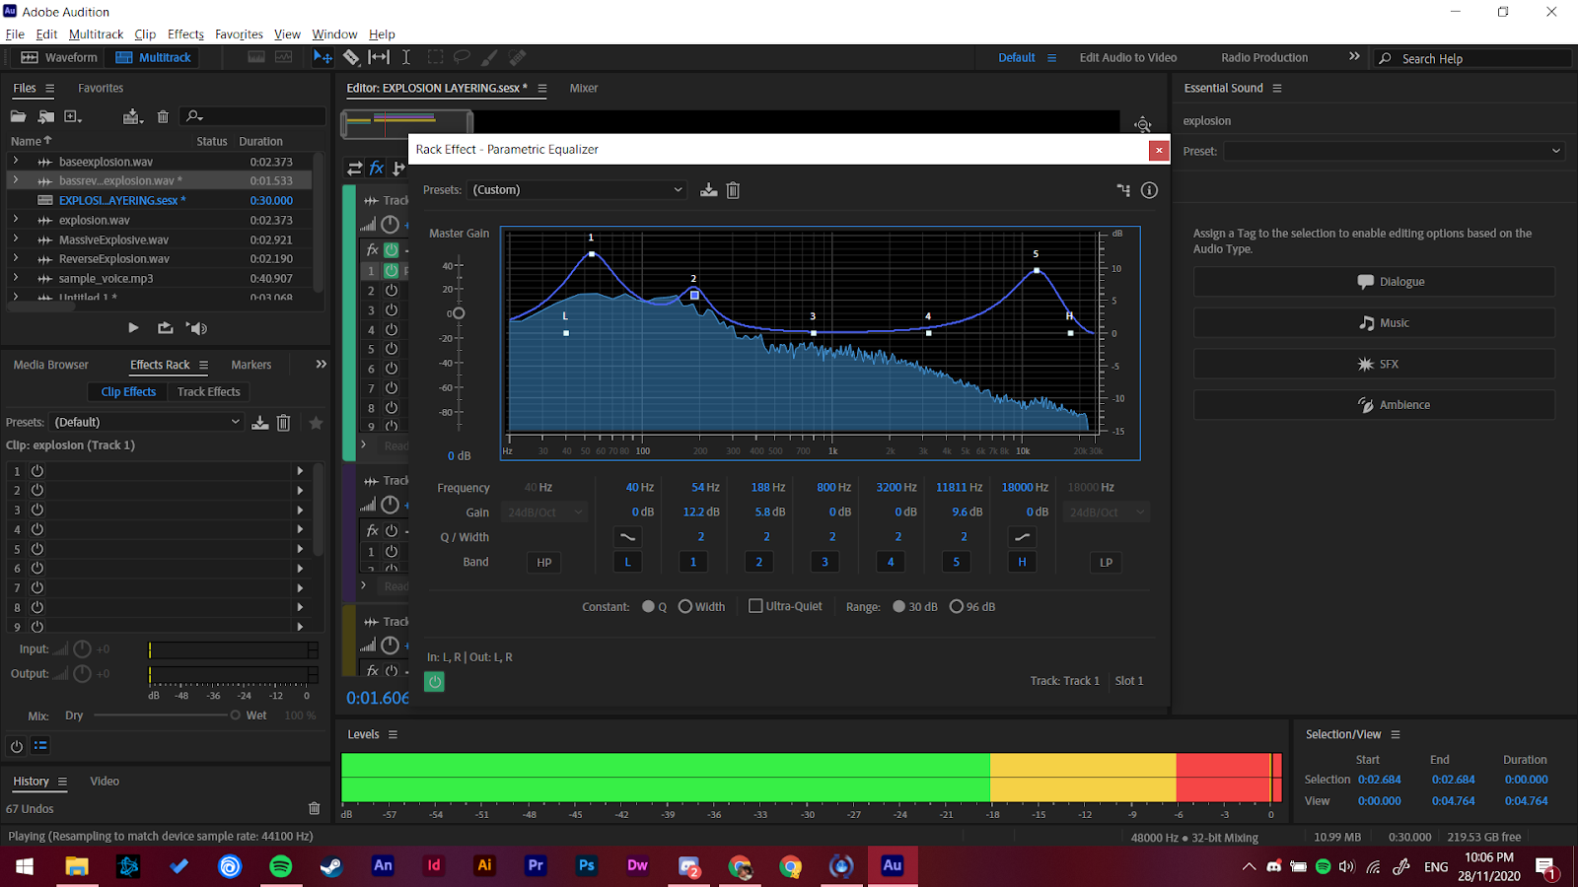
Task: Switch to Media Browser tab
Action: coord(51,365)
